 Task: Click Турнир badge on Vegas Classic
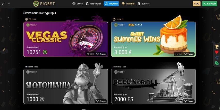point(101,54)
